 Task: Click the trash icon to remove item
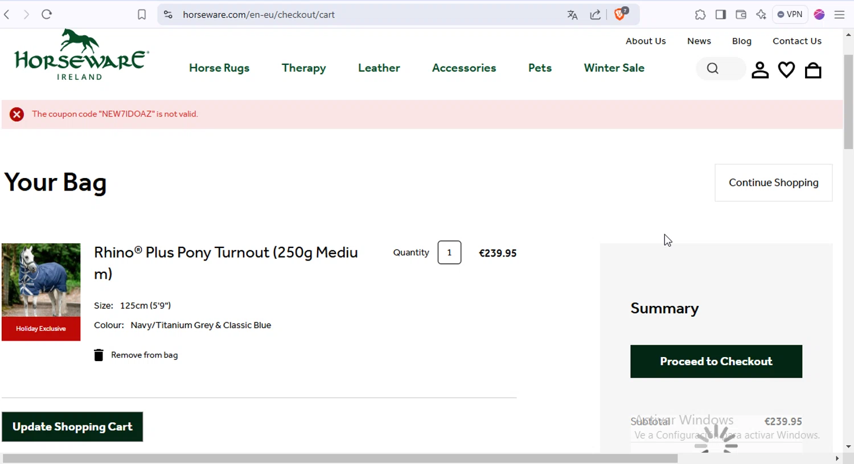click(x=98, y=355)
